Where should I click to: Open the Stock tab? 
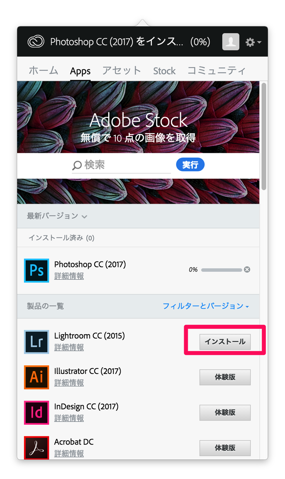(164, 71)
